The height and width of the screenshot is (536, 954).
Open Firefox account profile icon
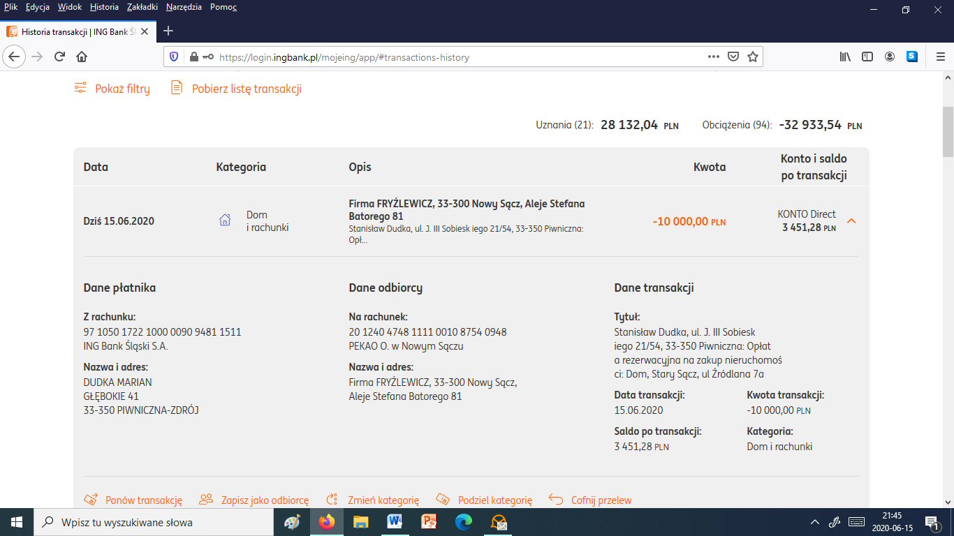889,57
